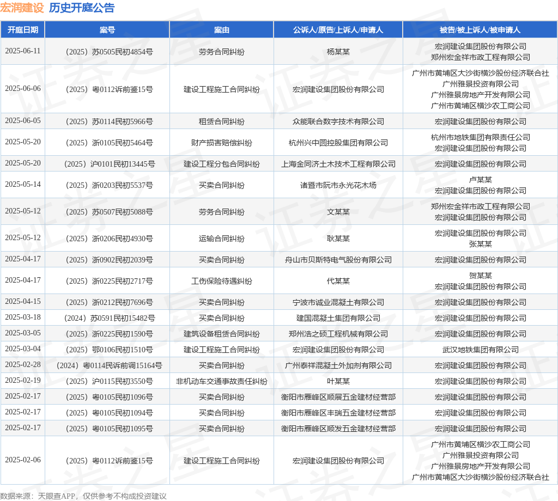Click 杭州市地铁集团有限责任公司

(480, 137)
